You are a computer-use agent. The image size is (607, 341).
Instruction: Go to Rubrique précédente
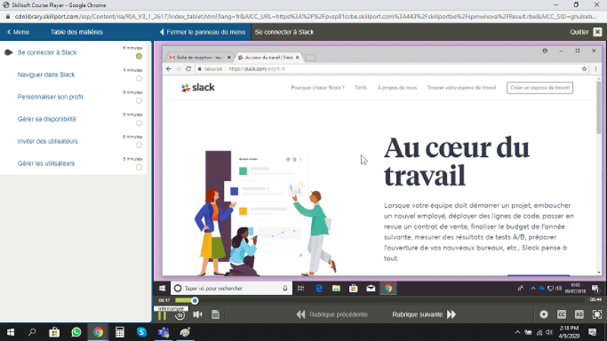point(332,314)
